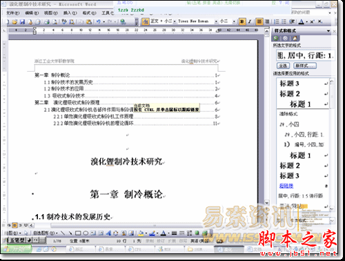The width and height of the screenshot is (345, 261).
Task: Click the bulleted list icon
Action: click(284, 21)
